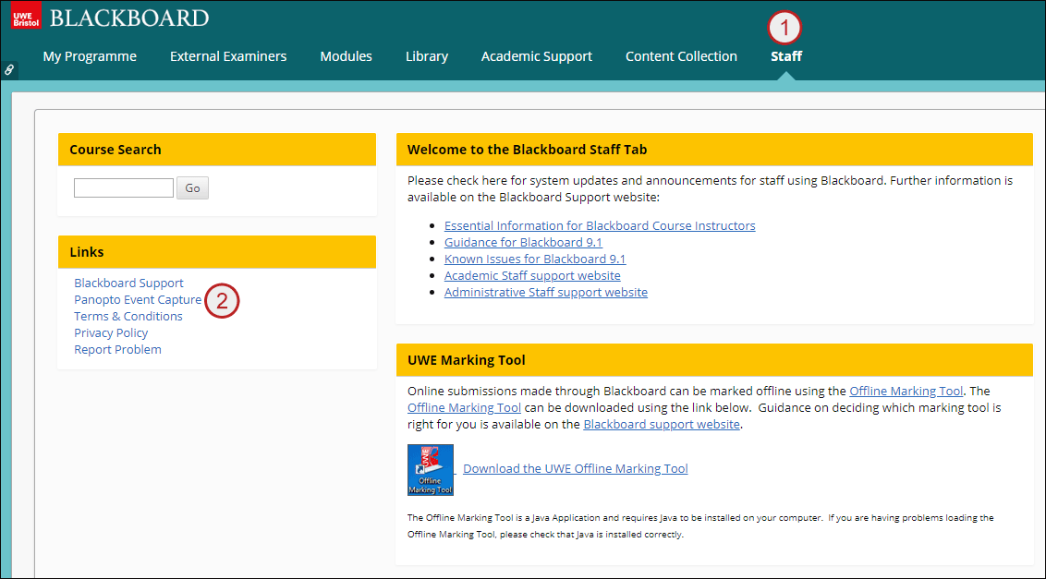Open the My Programme tab

click(90, 56)
